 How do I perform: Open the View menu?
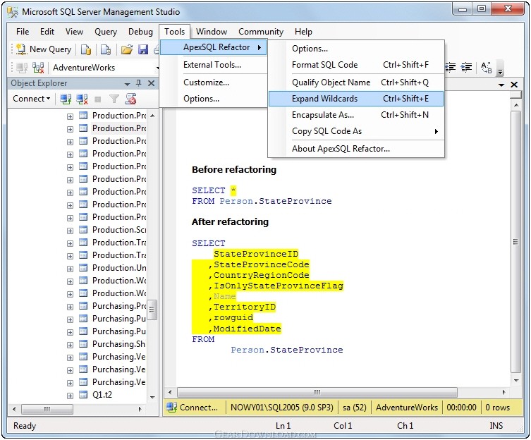(x=74, y=32)
